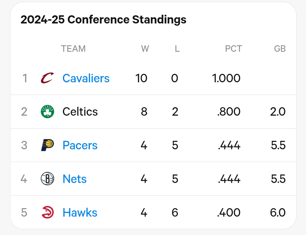Click the Cavaliers team logo
Image resolution: width=306 pixels, height=235 pixels.
47,78
